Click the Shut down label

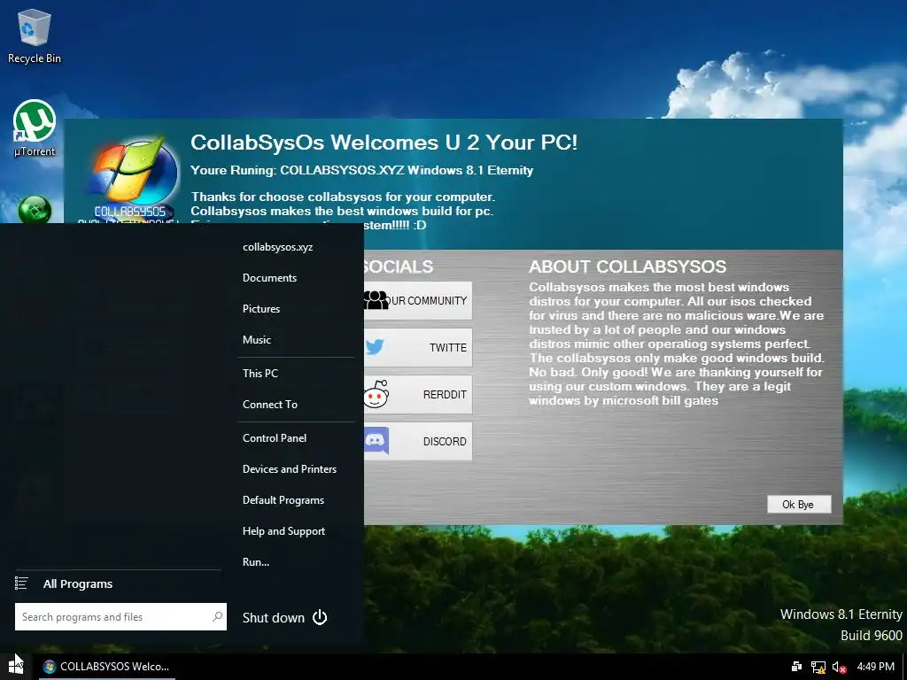click(x=273, y=617)
